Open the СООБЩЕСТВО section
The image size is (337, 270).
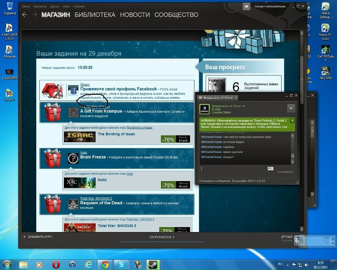coord(176,15)
